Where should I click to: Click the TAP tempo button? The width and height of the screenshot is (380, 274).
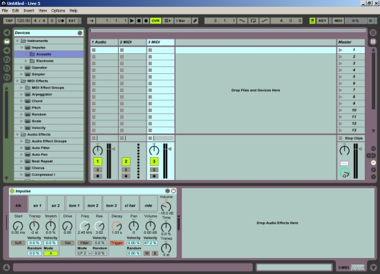(x=9, y=21)
